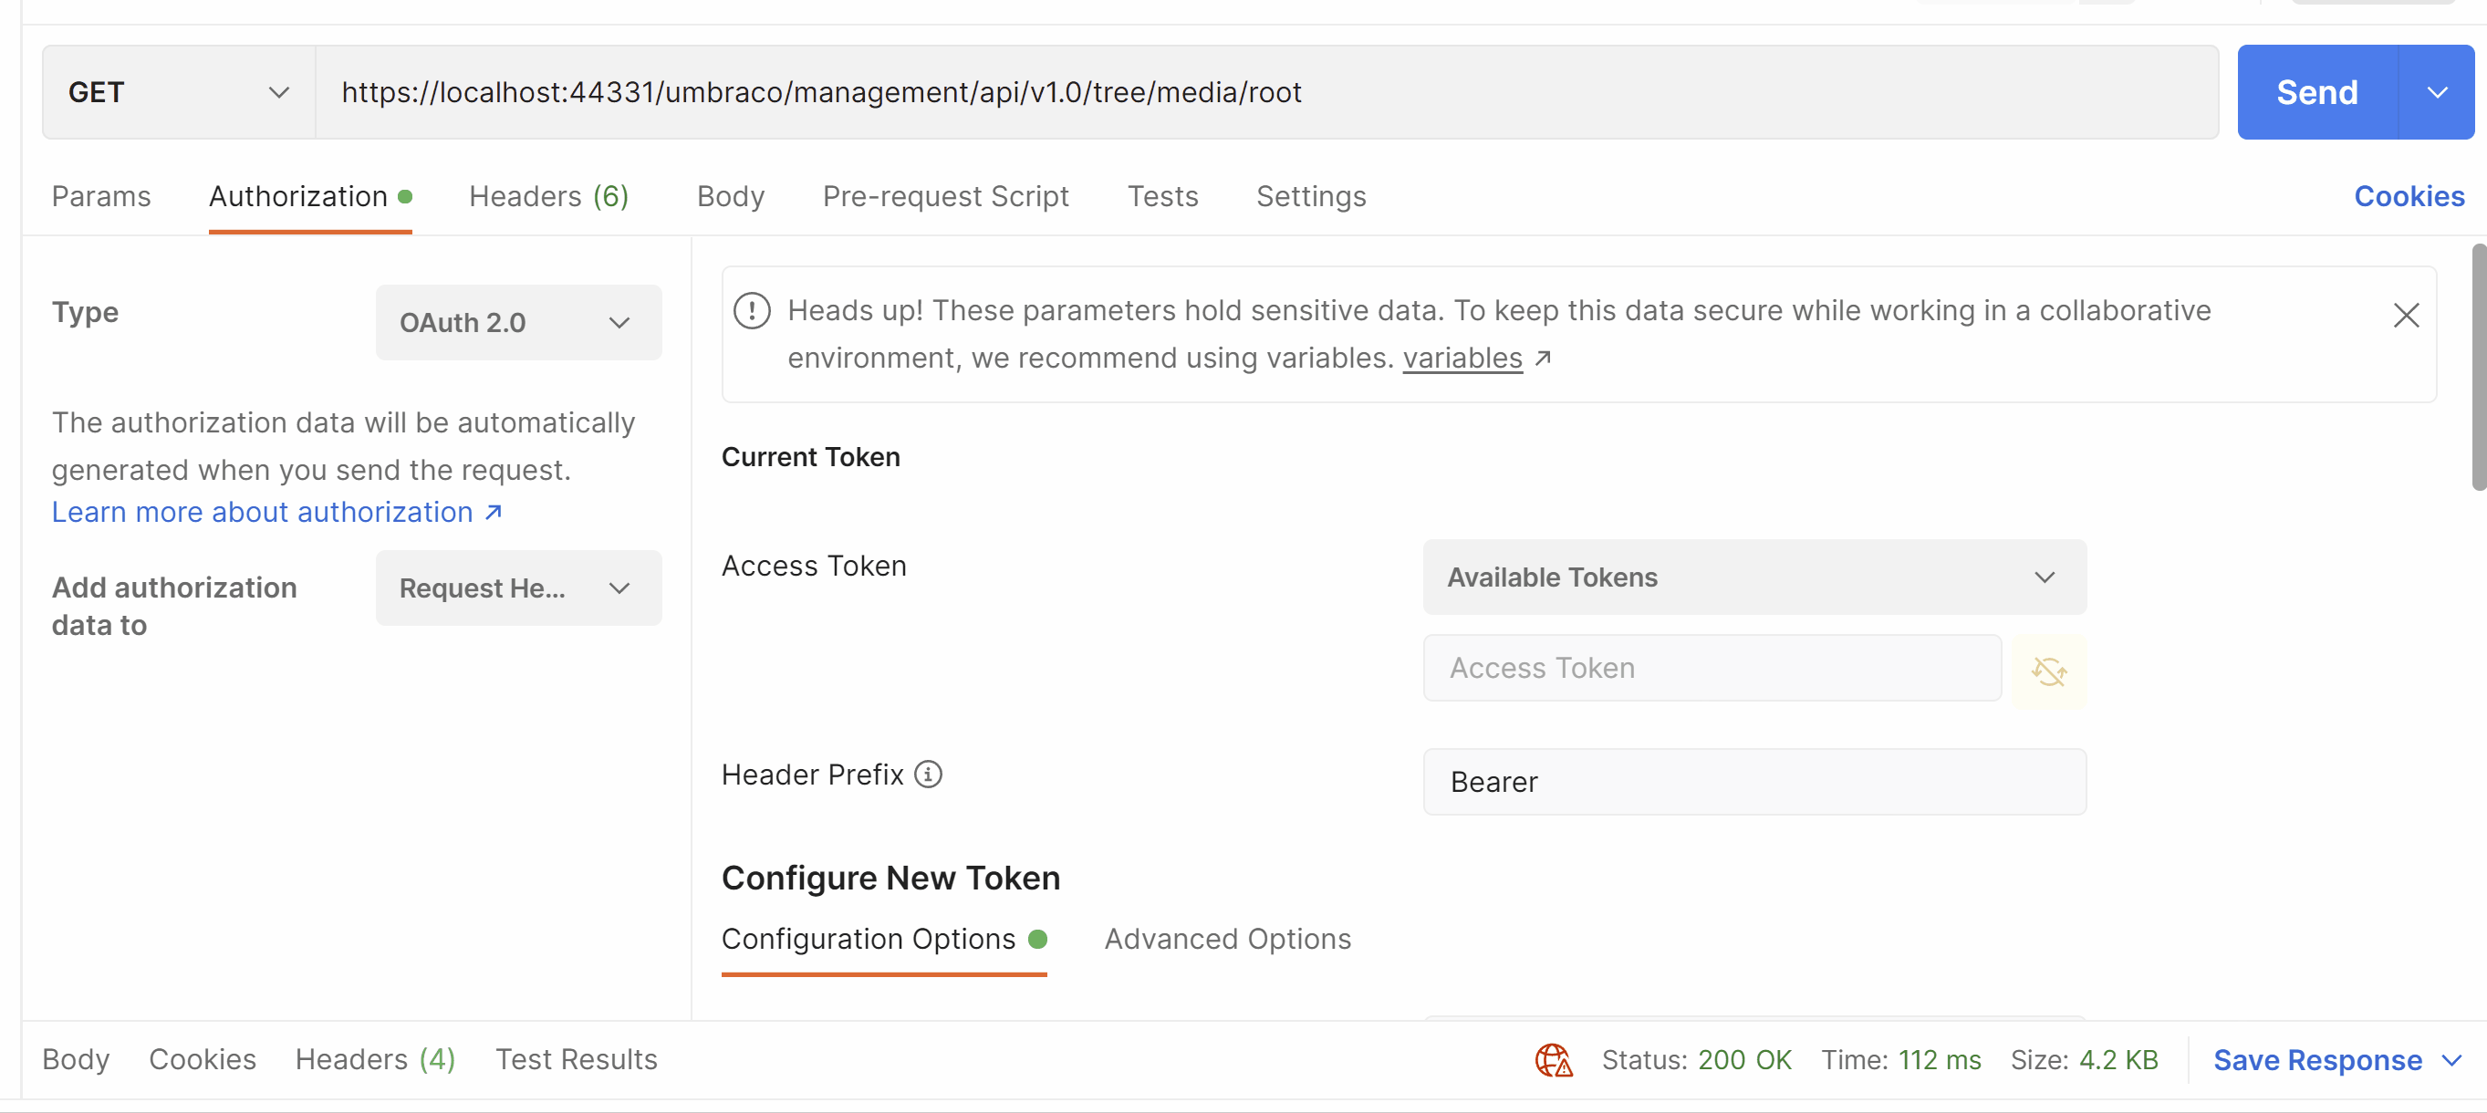Select the Advanced Options tab
Image resolution: width=2487 pixels, height=1113 pixels.
point(1227,940)
